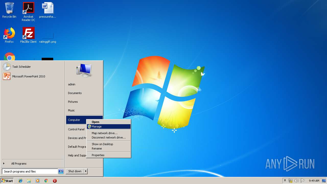The width and height of the screenshot is (327, 184).
Task: Click the Shut down button
Action: 75,171
